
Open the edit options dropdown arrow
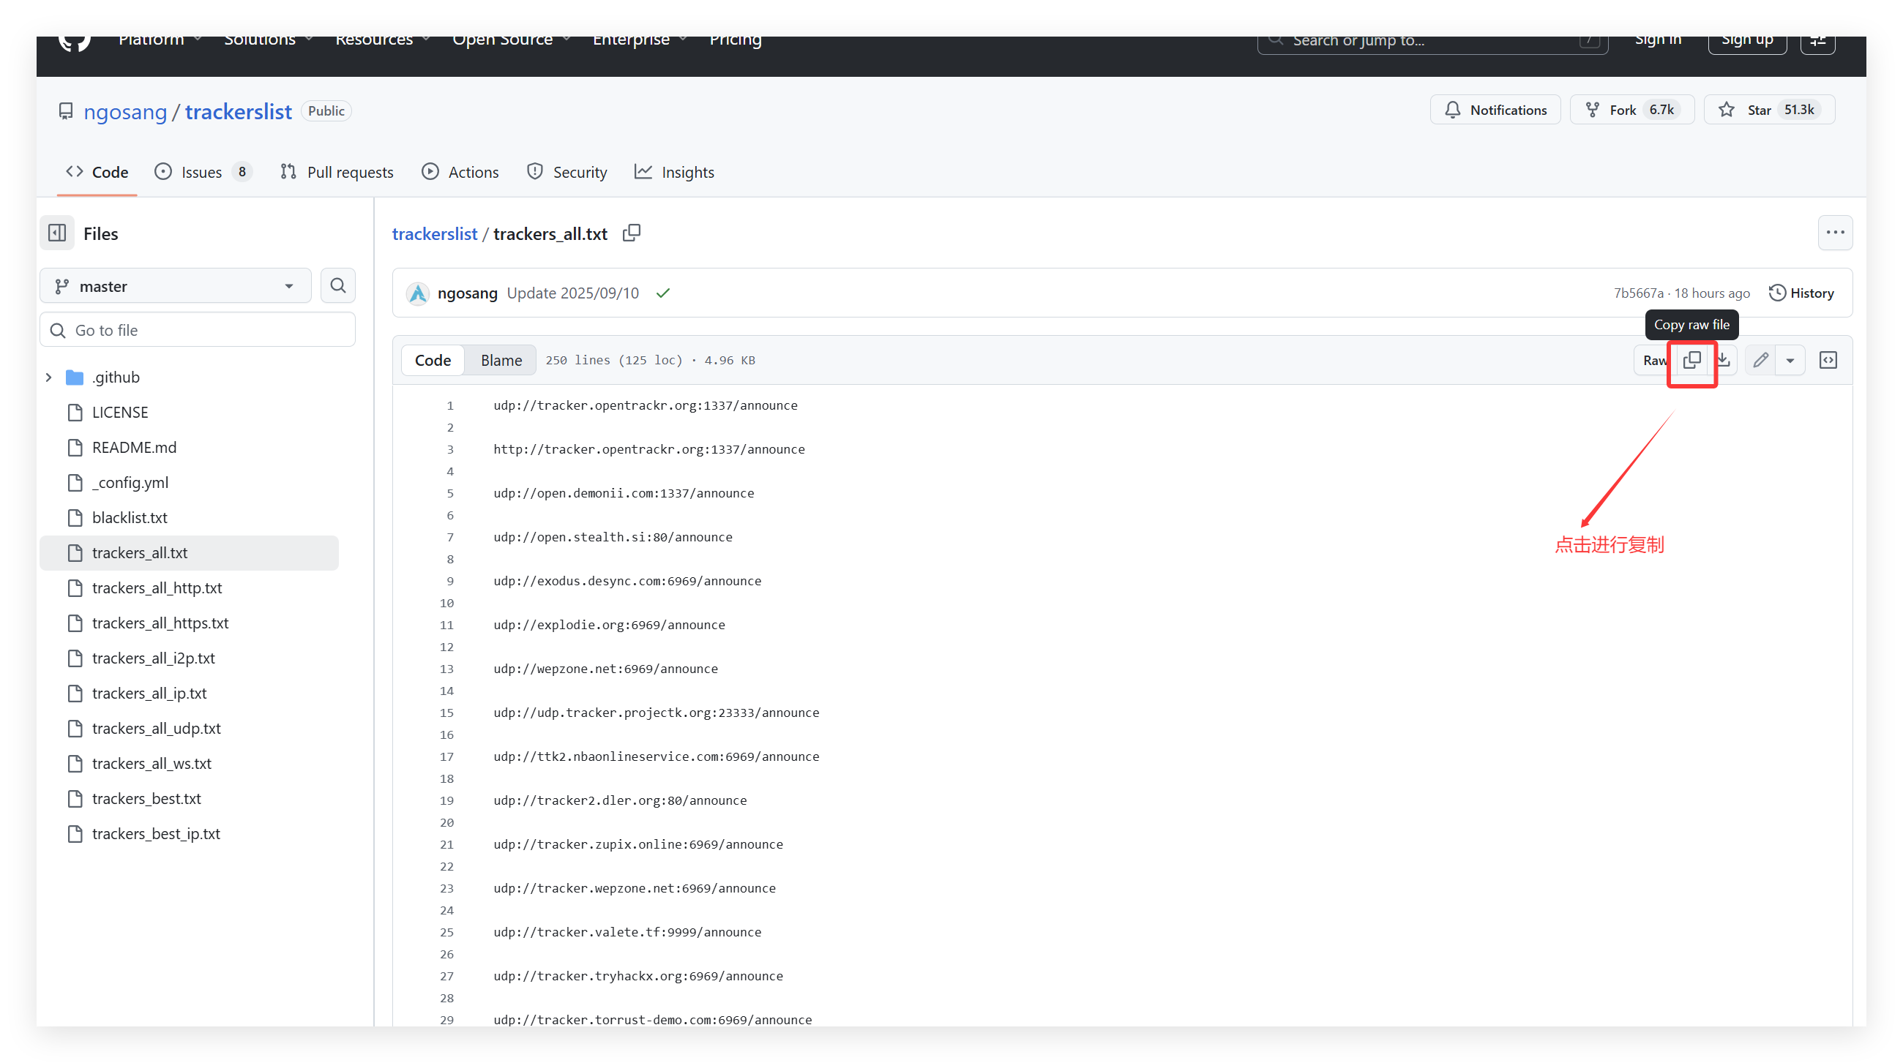[x=1790, y=360]
